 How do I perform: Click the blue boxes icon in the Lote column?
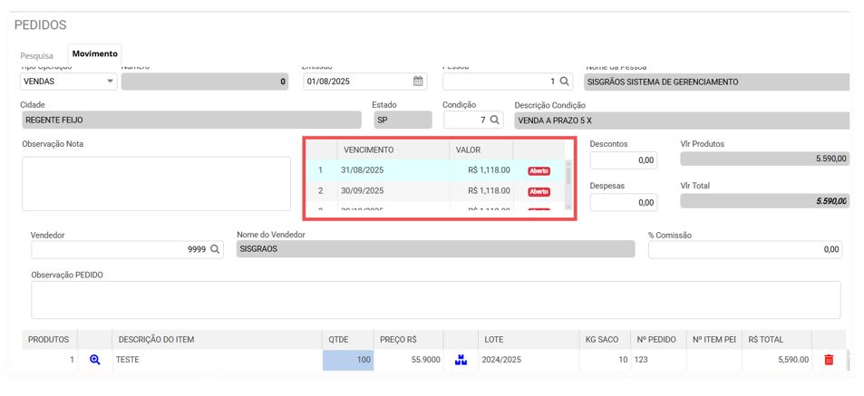point(461,360)
